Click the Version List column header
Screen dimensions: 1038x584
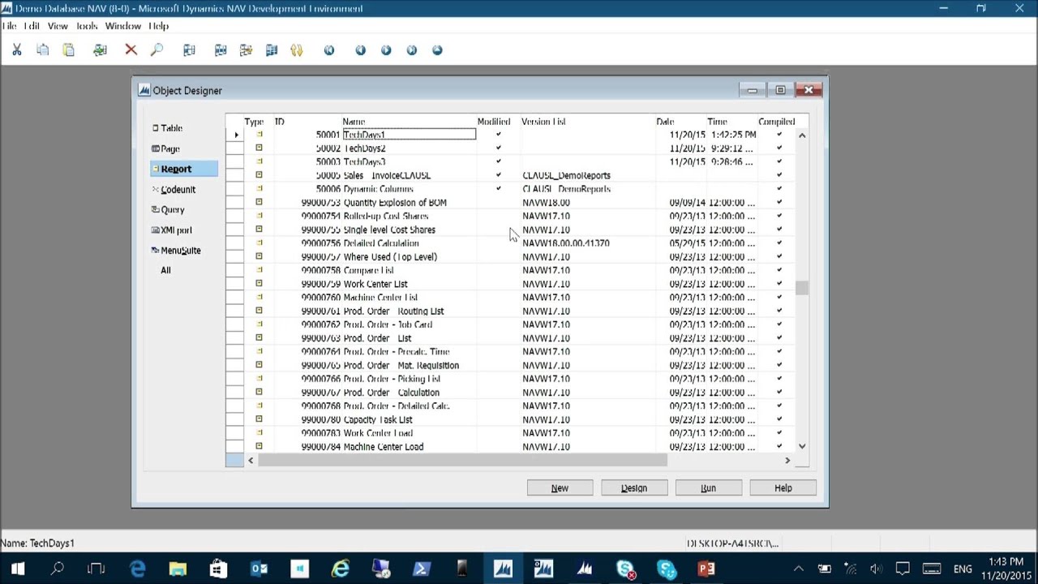click(543, 122)
